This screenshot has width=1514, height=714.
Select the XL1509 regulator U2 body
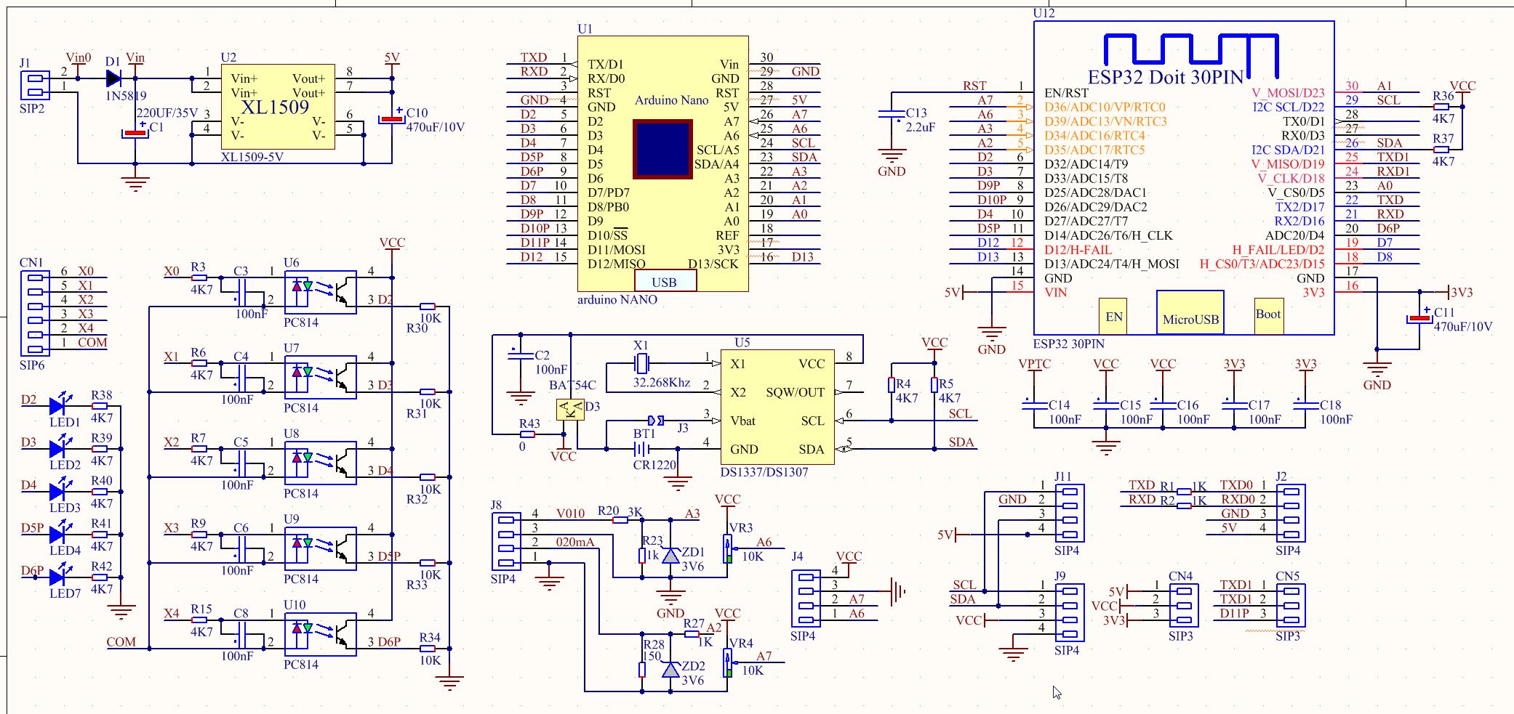click(x=277, y=107)
